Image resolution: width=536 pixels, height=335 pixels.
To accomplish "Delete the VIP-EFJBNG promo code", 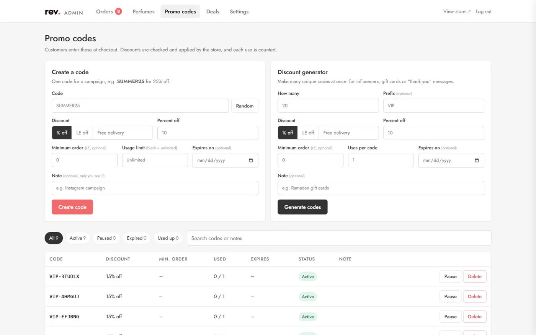I will [x=475, y=317].
